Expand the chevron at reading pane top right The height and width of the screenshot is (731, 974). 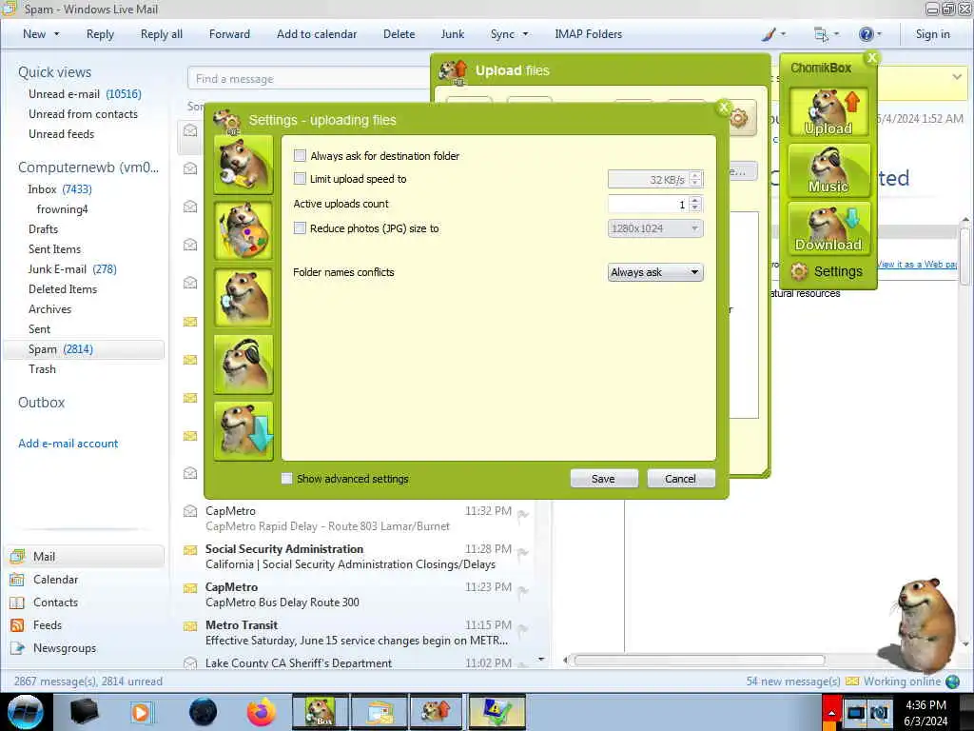[x=957, y=76]
